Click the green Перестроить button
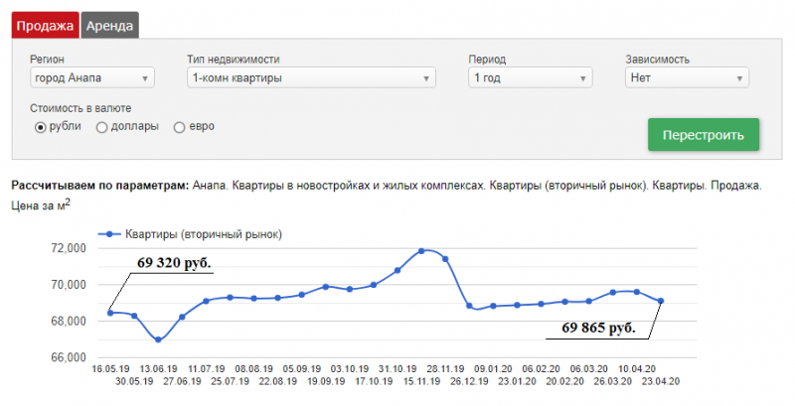This screenshot has width=795, height=406. tap(704, 135)
